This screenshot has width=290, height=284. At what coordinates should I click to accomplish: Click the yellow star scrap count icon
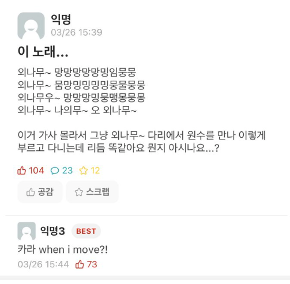(x=84, y=171)
